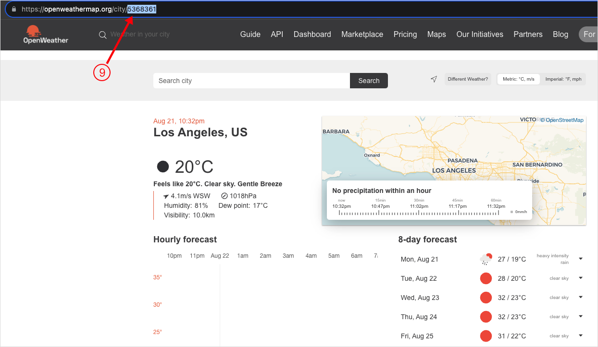Click the location arrow icon
The image size is (598, 347).
click(434, 79)
